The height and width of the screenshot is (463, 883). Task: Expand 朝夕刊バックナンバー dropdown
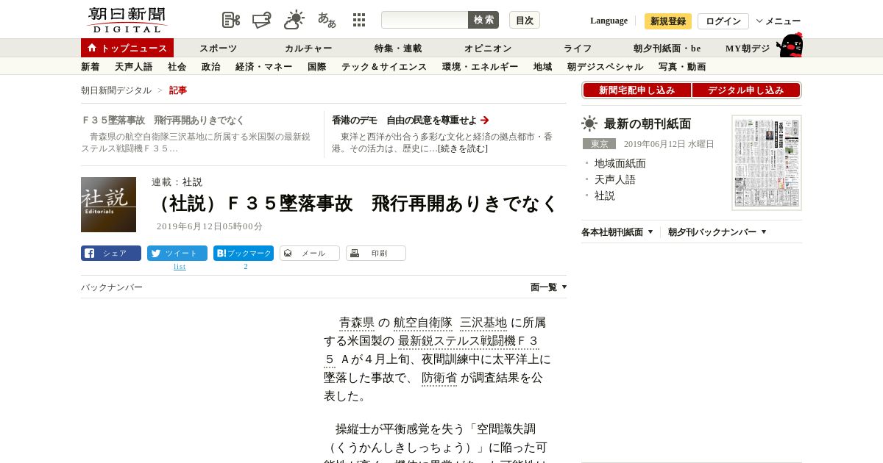[717, 232]
